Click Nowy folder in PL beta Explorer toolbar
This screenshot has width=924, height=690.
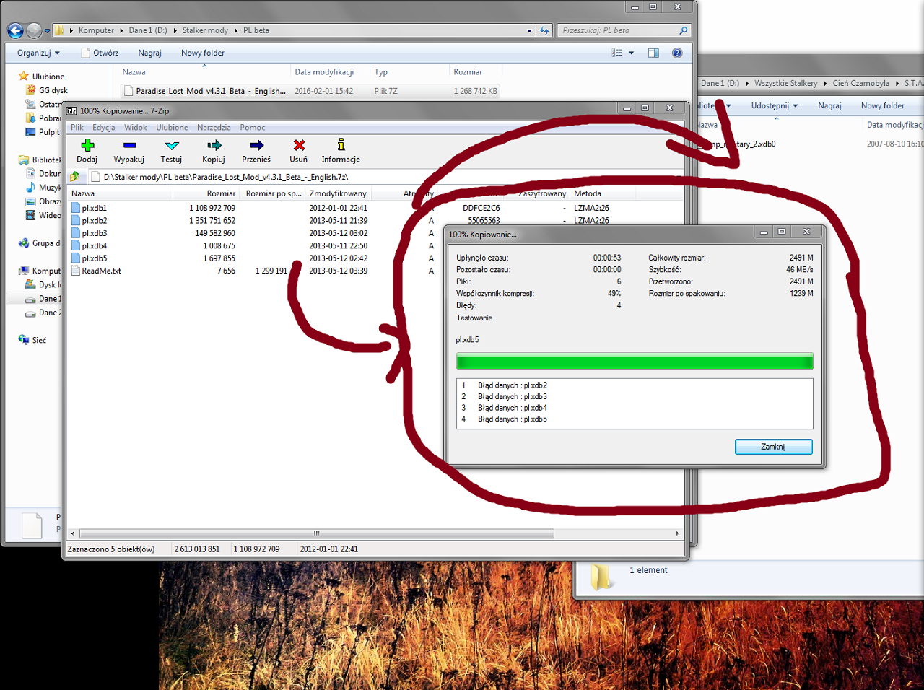point(203,53)
